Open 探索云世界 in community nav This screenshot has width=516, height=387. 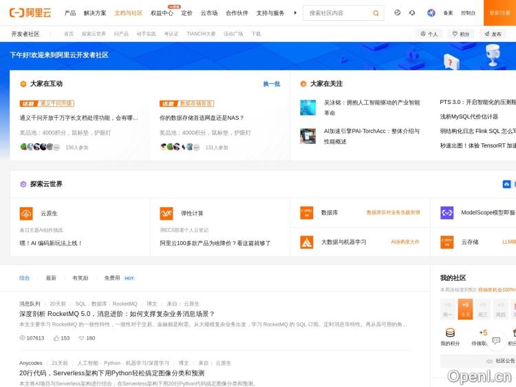tap(94, 34)
